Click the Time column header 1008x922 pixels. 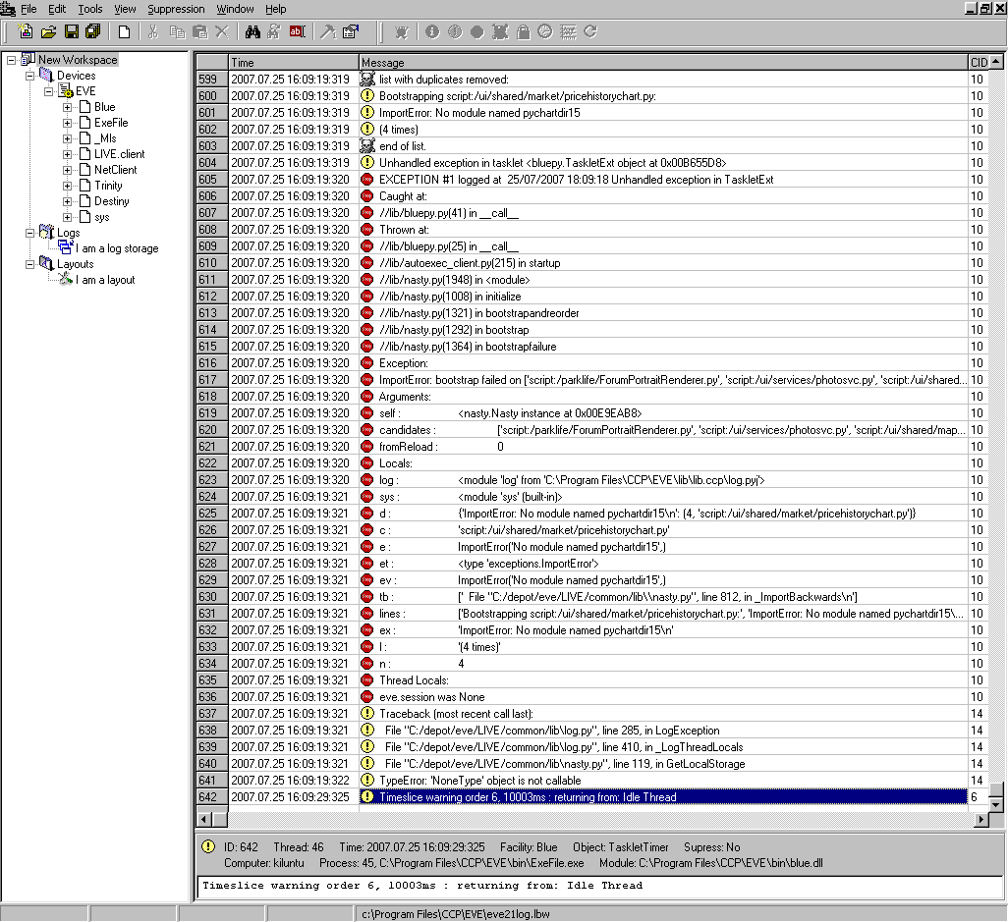click(x=294, y=62)
